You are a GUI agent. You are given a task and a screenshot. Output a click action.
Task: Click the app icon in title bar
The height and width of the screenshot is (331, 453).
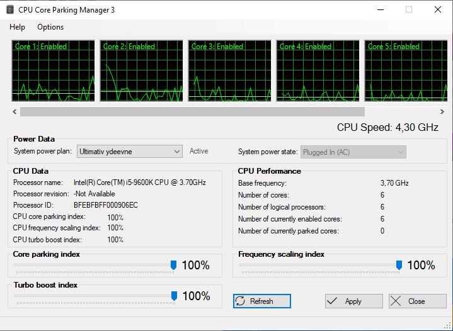tap(10, 10)
